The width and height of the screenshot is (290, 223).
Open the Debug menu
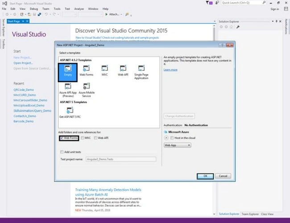click(x=34, y=8)
